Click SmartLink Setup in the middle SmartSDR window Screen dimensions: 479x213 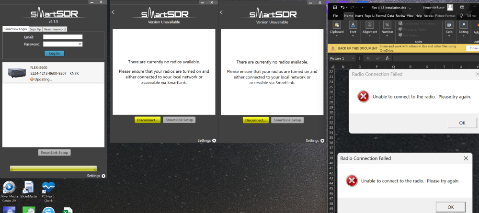pyautogui.click(x=179, y=120)
